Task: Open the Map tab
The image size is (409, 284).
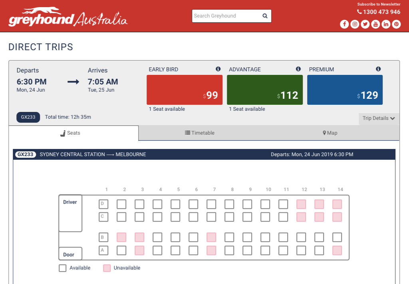Action: (x=330, y=133)
